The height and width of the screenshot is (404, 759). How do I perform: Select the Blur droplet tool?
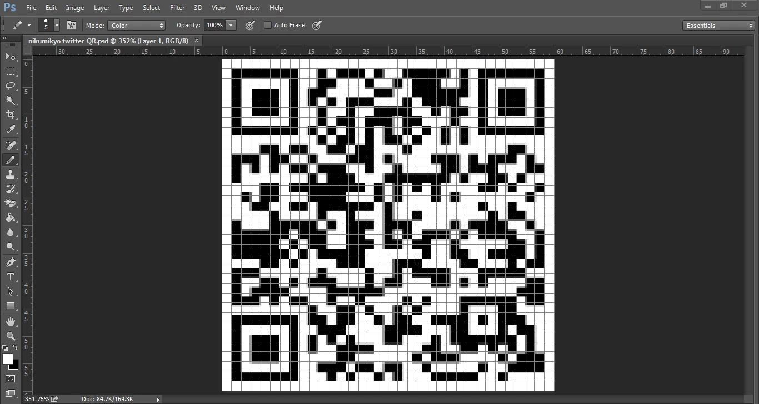[11, 232]
